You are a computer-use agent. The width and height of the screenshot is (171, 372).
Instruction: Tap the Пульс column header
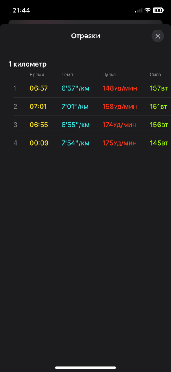[109, 75]
